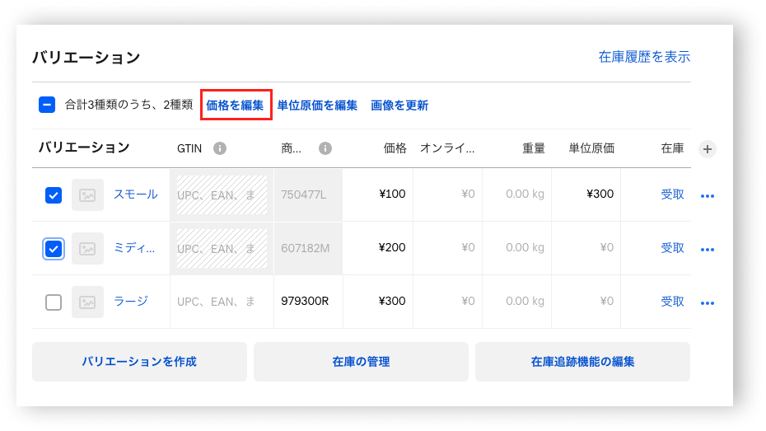Click 受取 in the スモール row
This screenshot has width=766, height=431.
point(672,194)
